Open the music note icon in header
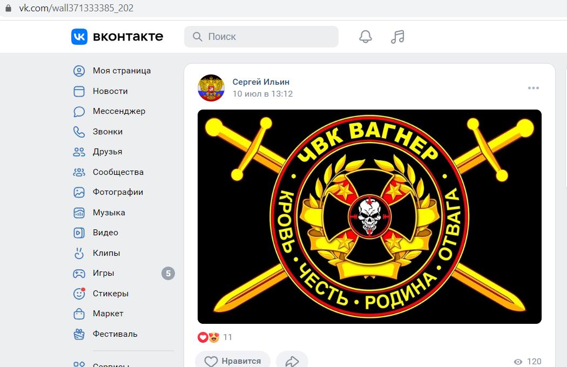The image size is (567, 367). (397, 37)
